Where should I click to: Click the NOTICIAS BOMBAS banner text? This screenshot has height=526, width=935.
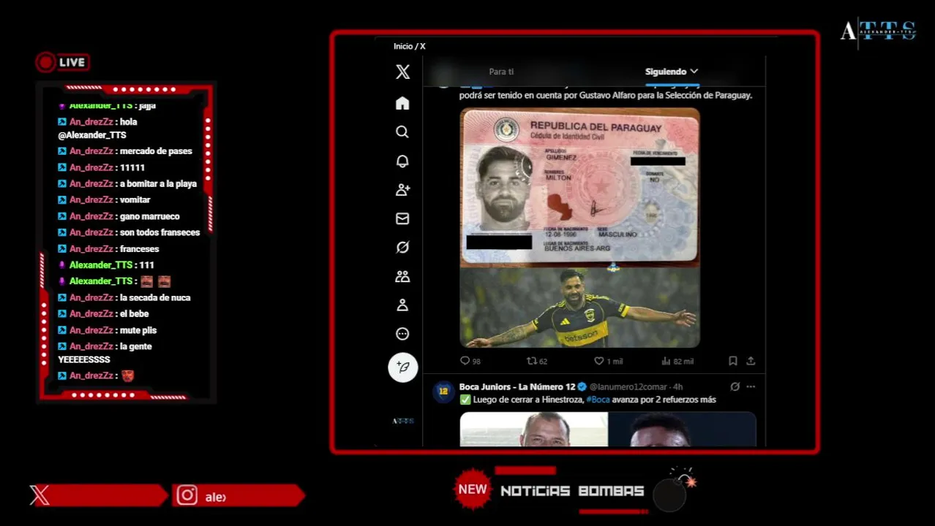[572, 491]
